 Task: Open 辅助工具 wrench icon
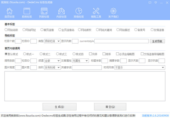[x=96, y=11]
